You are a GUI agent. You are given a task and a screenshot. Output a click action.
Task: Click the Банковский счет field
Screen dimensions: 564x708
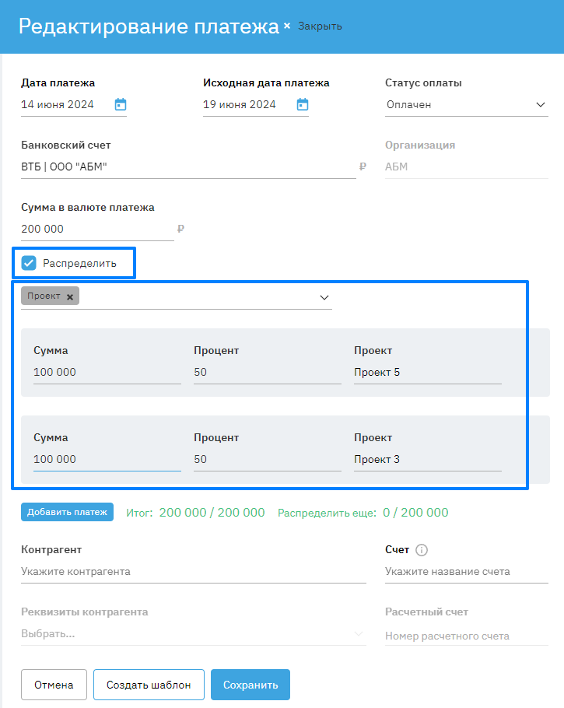(x=187, y=166)
